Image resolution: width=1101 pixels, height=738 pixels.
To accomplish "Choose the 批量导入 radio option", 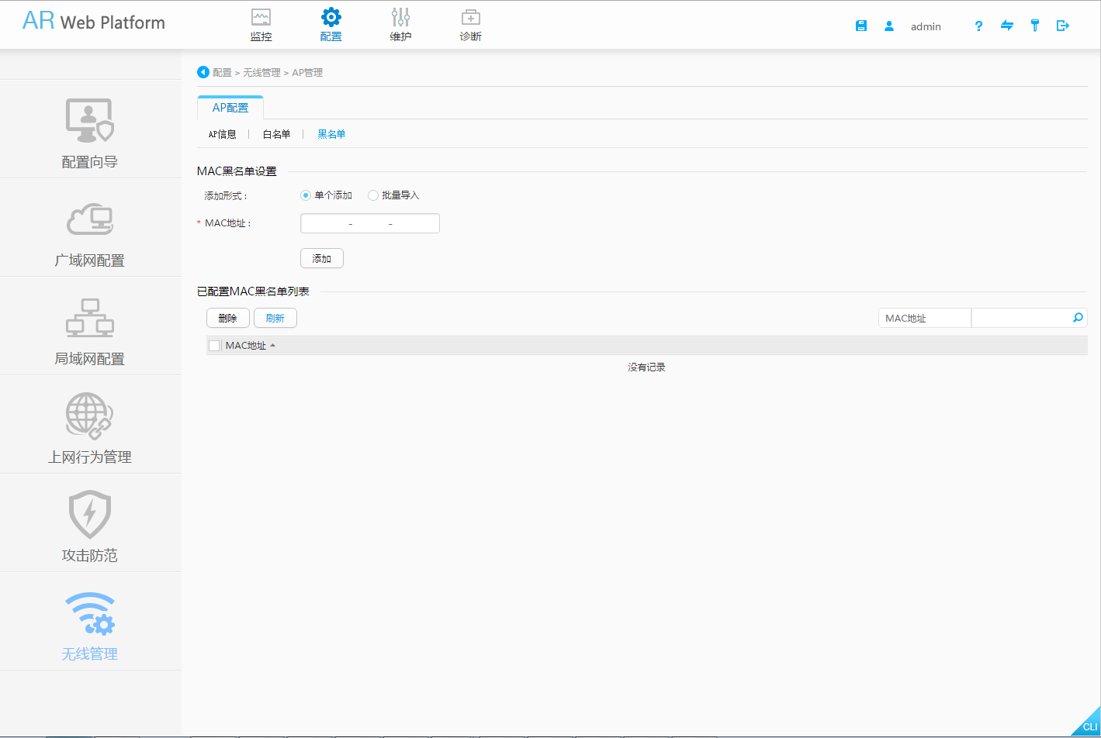I will [373, 195].
